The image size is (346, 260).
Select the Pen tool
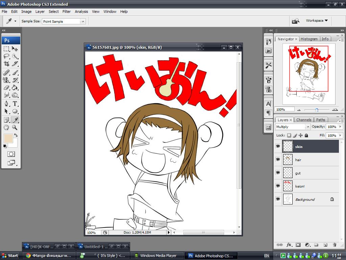pos(6,104)
